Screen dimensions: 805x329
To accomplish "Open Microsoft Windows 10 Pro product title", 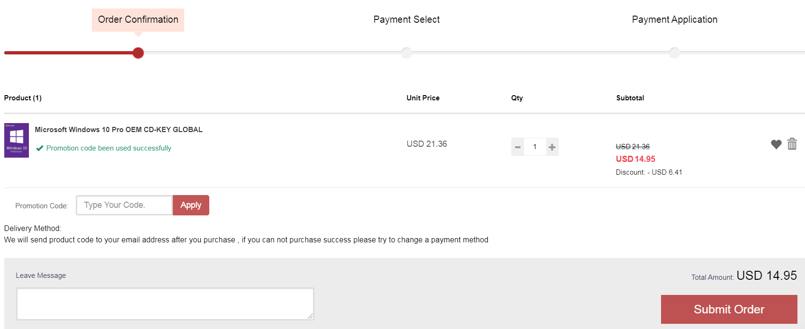I will (x=118, y=130).
